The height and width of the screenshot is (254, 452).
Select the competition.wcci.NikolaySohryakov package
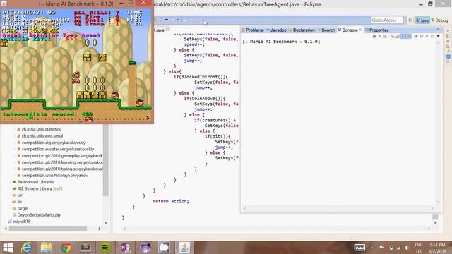pyautogui.click(x=55, y=176)
